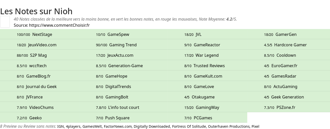The image size is (330, 129).
Task: Click FactorNews.com in the unrated list
Action: coord(118,126)
